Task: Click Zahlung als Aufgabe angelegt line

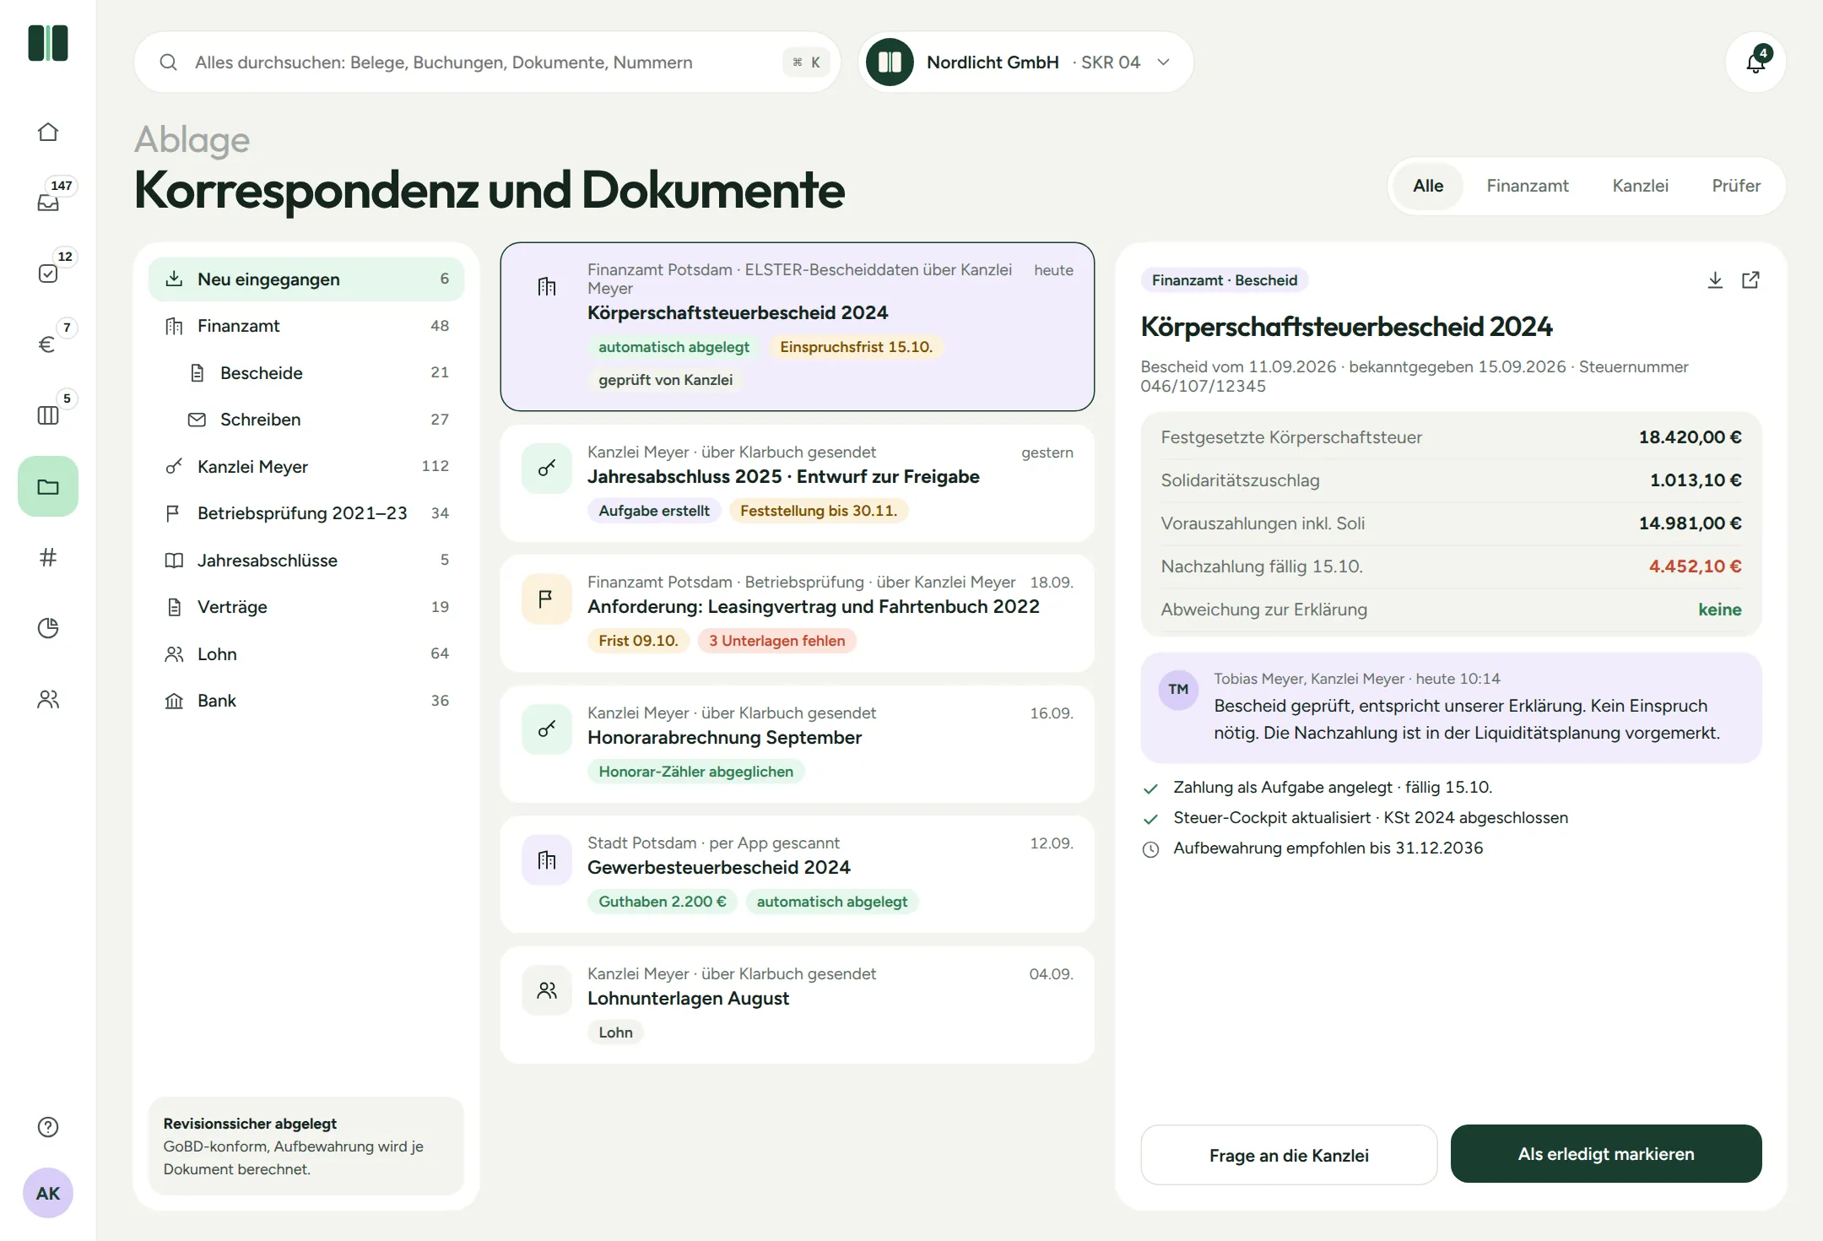Action: pos(1332,788)
